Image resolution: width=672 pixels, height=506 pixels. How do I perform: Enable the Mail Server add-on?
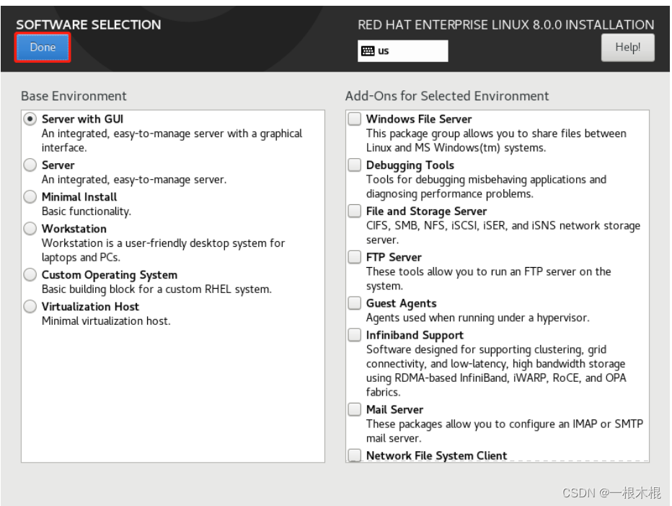pyautogui.click(x=355, y=409)
